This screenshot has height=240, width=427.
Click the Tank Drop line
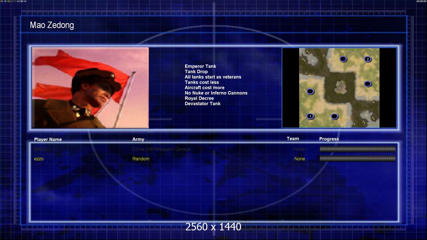(196, 72)
